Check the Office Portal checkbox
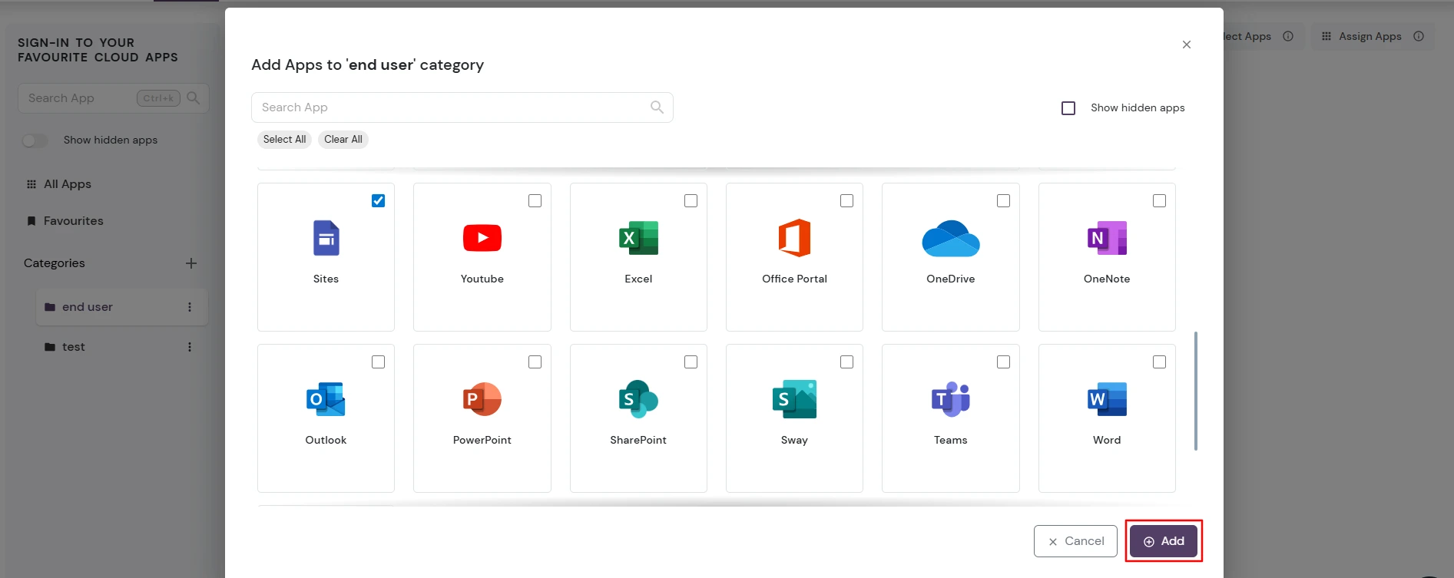This screenshot has height=578, width=1454. pos(846,201)
